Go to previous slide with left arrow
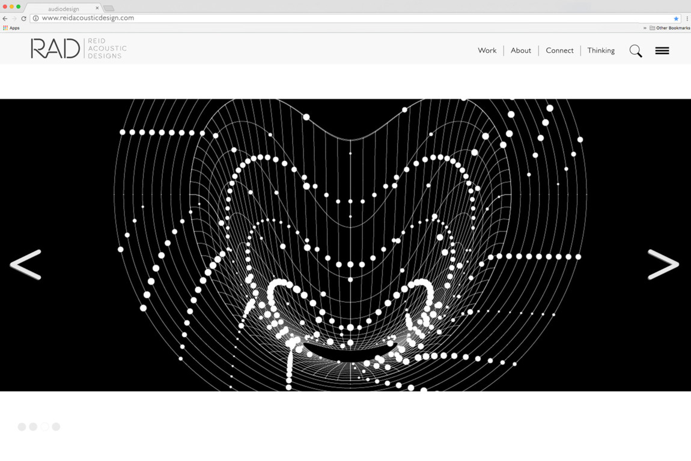The height and width of the screenshot is (461, 691). (25, 265)
